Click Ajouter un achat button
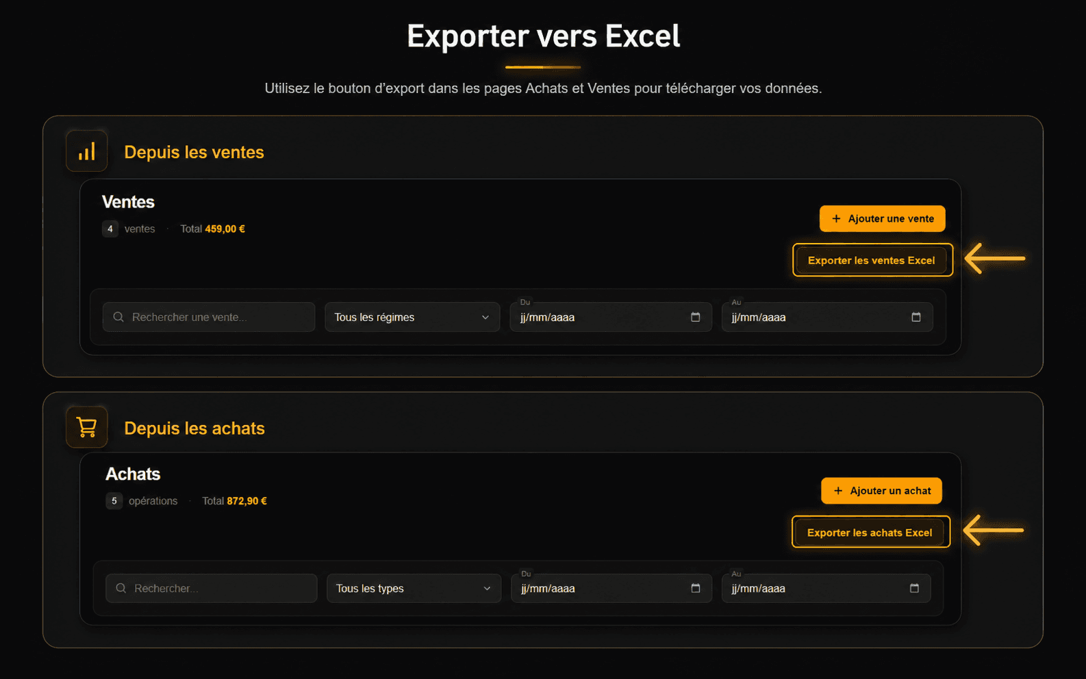Viewport: 1086px width, 679px height. (x=882, y=491)
